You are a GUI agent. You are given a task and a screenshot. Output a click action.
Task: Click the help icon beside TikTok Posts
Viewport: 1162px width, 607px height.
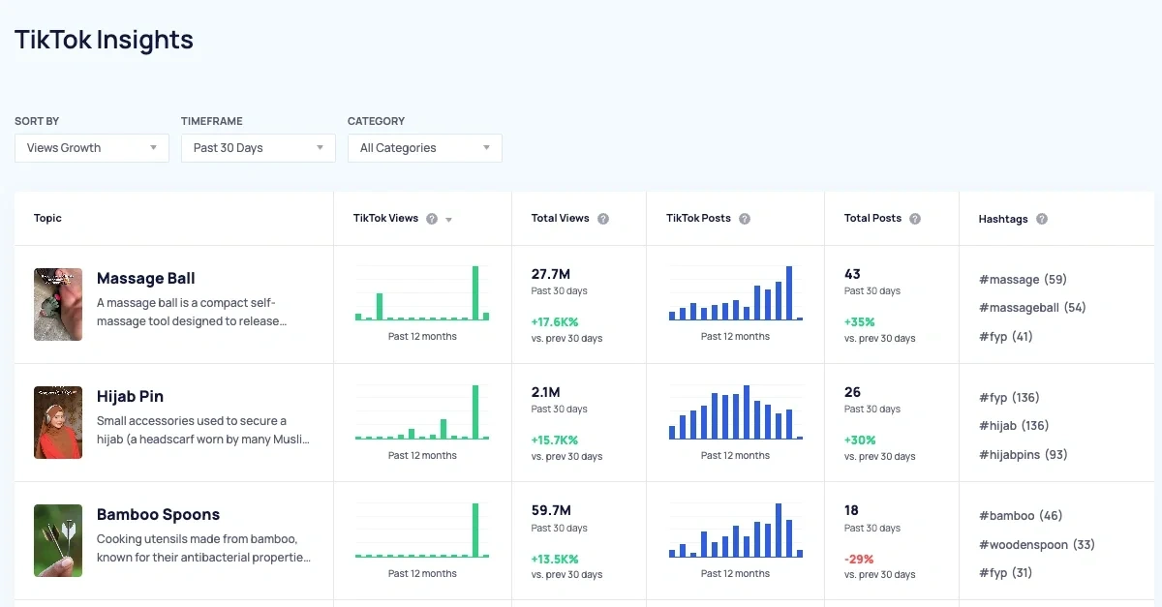pyautogui.click(x=745, y=219)
